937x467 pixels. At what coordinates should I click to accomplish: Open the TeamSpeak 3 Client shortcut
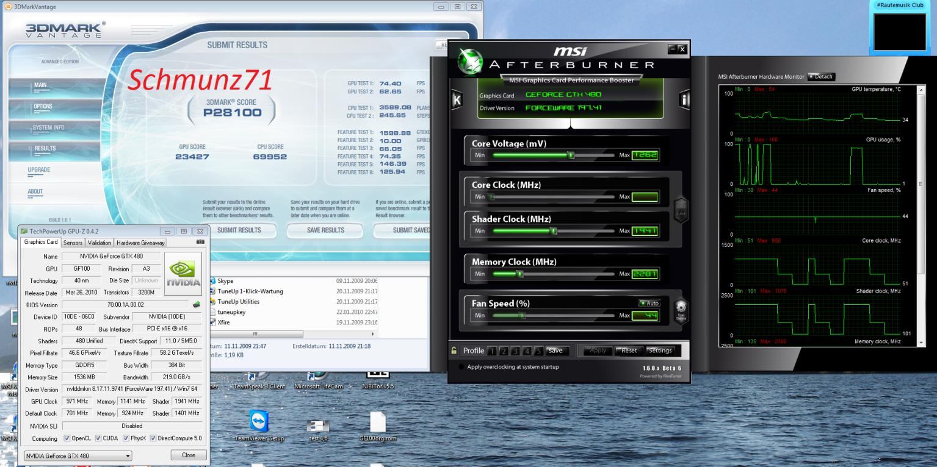pos(259,382)
